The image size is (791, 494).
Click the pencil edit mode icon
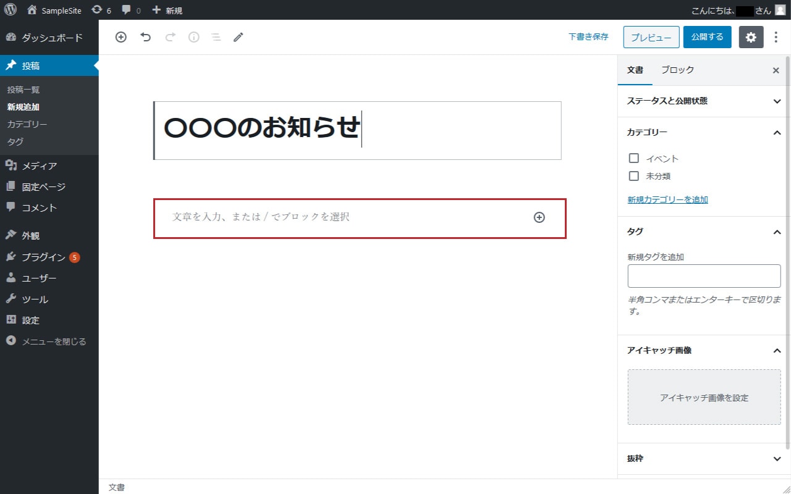coord(239,37)
